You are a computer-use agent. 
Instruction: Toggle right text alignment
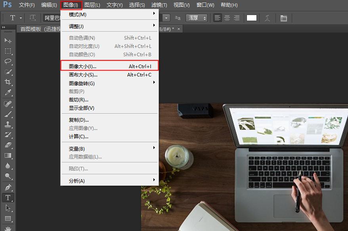point(236,18)
